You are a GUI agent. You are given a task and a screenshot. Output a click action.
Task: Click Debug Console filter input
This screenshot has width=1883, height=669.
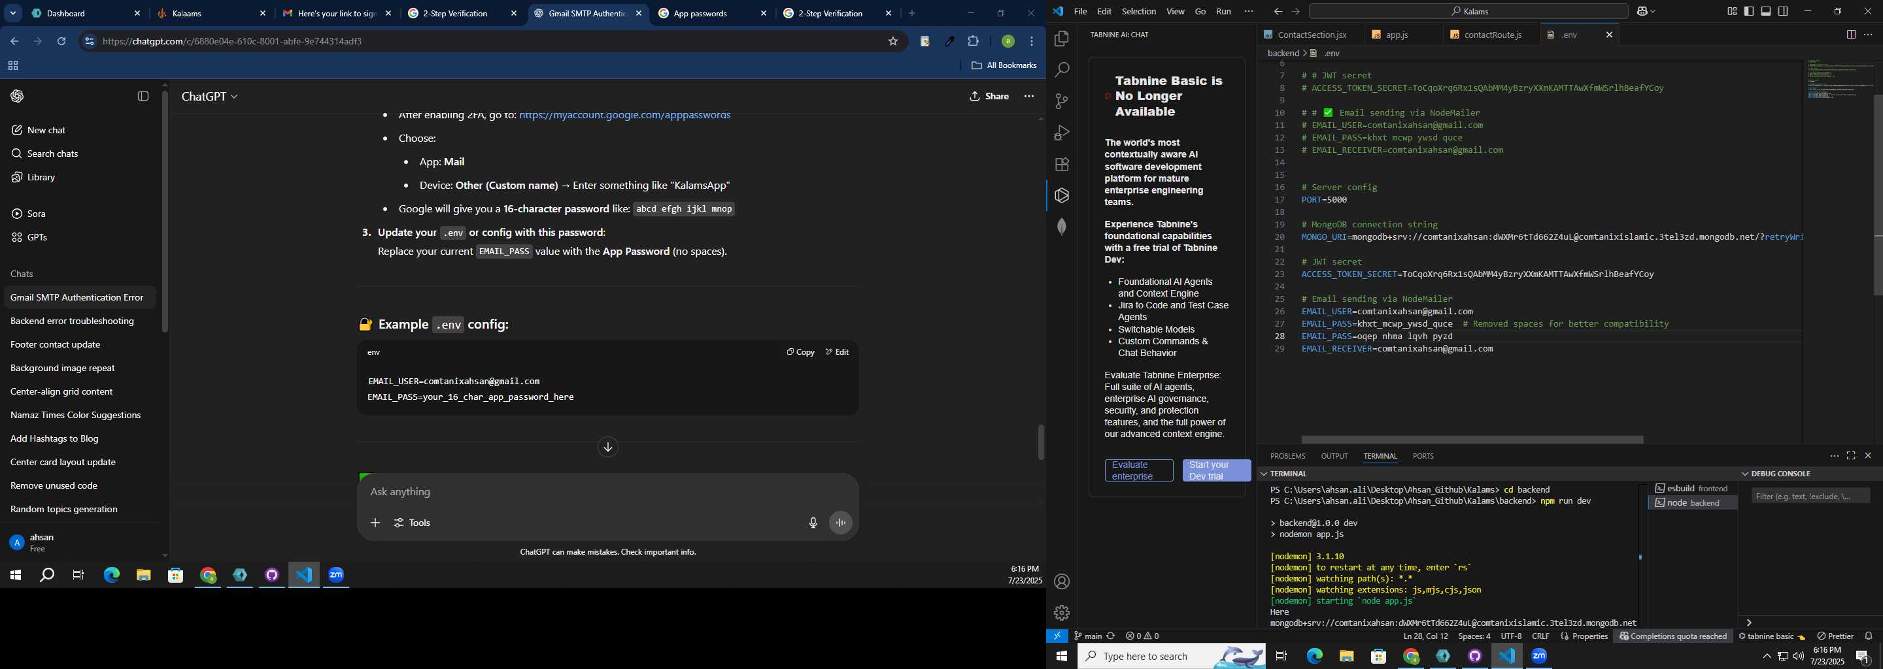[x=1810, y=497]
